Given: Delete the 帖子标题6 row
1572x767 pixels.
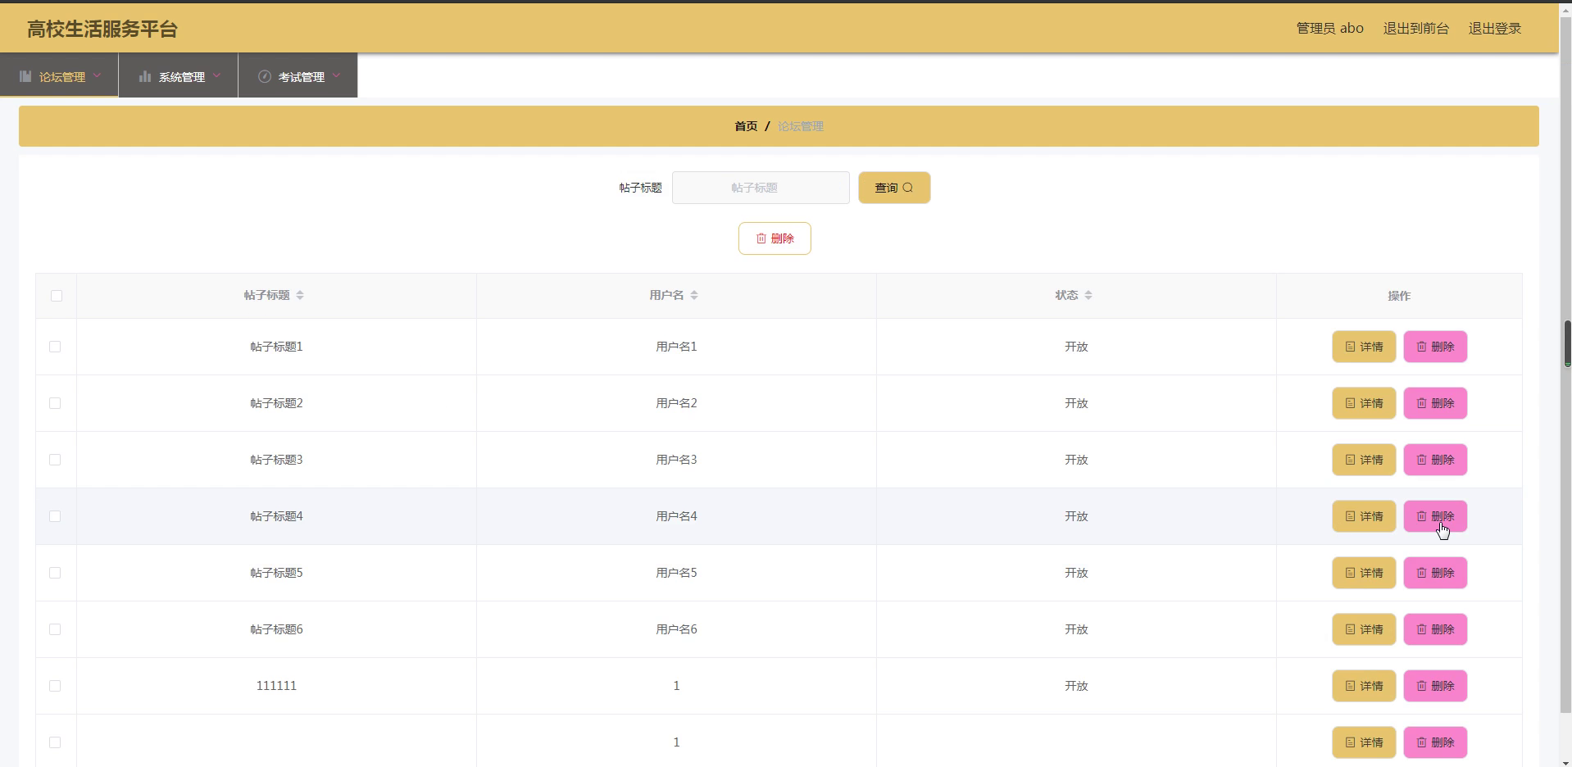Looking at the screenshot, I should [1435, 629].
